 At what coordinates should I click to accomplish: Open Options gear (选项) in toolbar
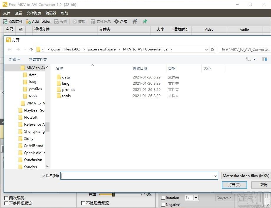[x=121, y=22]
